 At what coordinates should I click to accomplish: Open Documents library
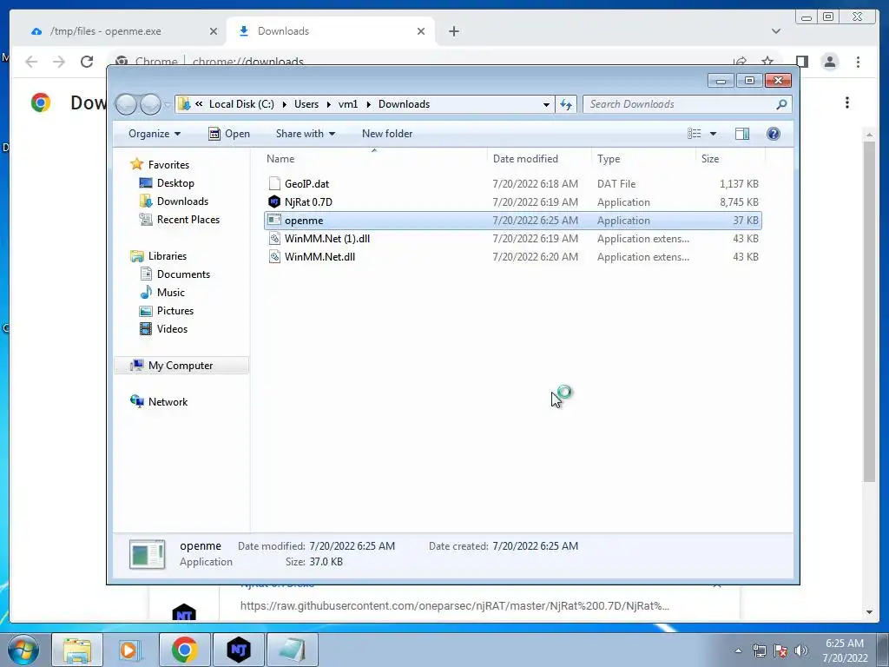(x=183, y=274)
